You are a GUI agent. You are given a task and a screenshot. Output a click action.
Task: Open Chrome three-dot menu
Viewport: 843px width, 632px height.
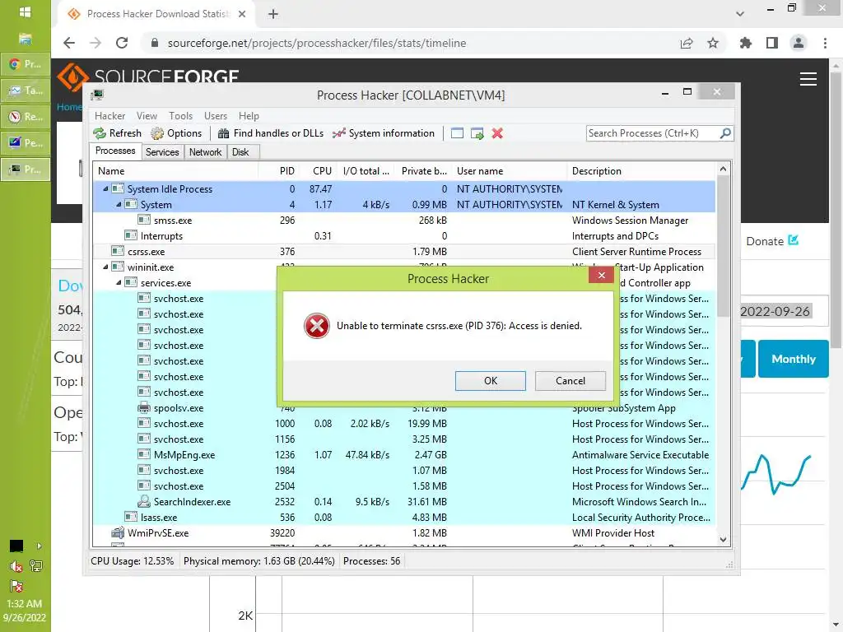[825, 43]
